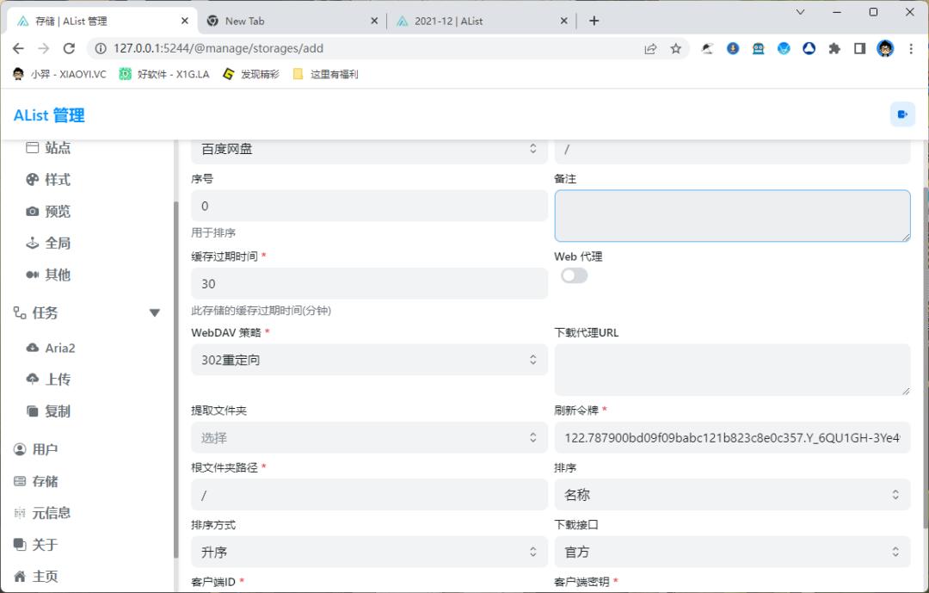Click inside the 备注 remarks text area
Viewport: 929px width, 593px height.
[732, 216]
